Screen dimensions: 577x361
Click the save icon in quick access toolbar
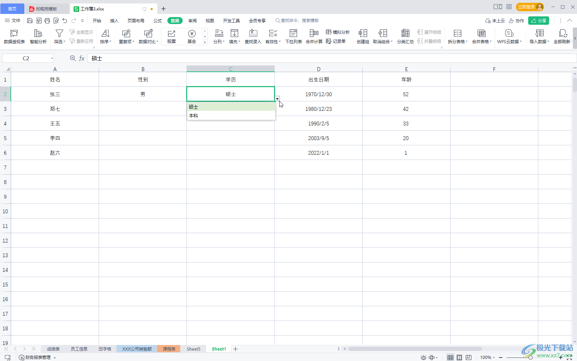click(30, 21)
